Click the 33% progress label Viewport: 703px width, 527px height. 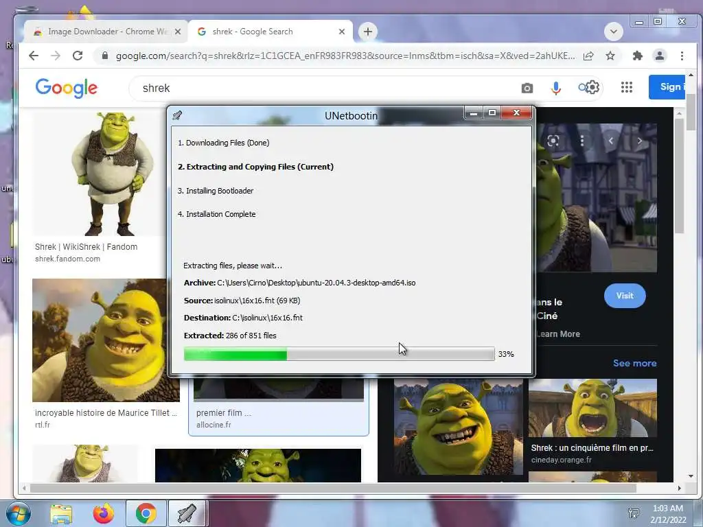506,354
